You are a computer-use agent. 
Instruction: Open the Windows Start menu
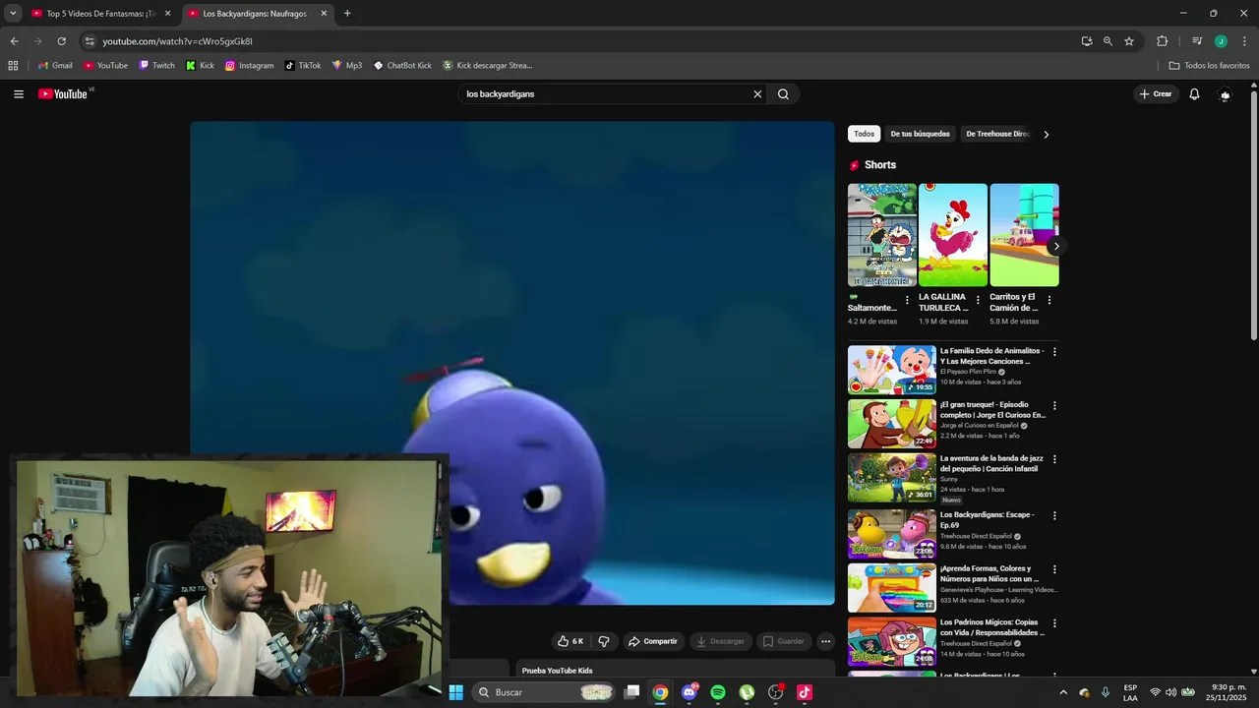pos(456,692)
